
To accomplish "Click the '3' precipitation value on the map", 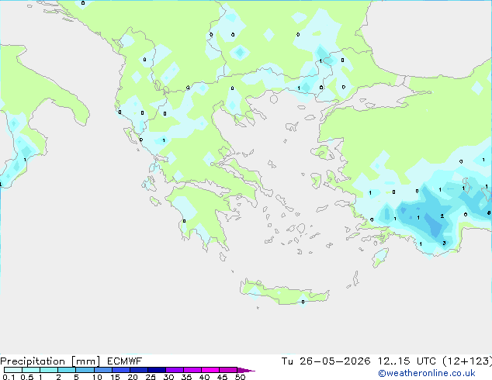I will [444, 243].
